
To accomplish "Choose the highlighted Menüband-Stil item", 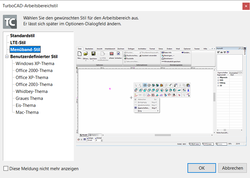I will [x=25, y=50].
